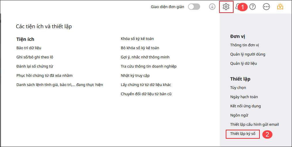This screenshot has height=147, width=292.
Task: Click the help question mark icon
Action: (x=253, y=7)
